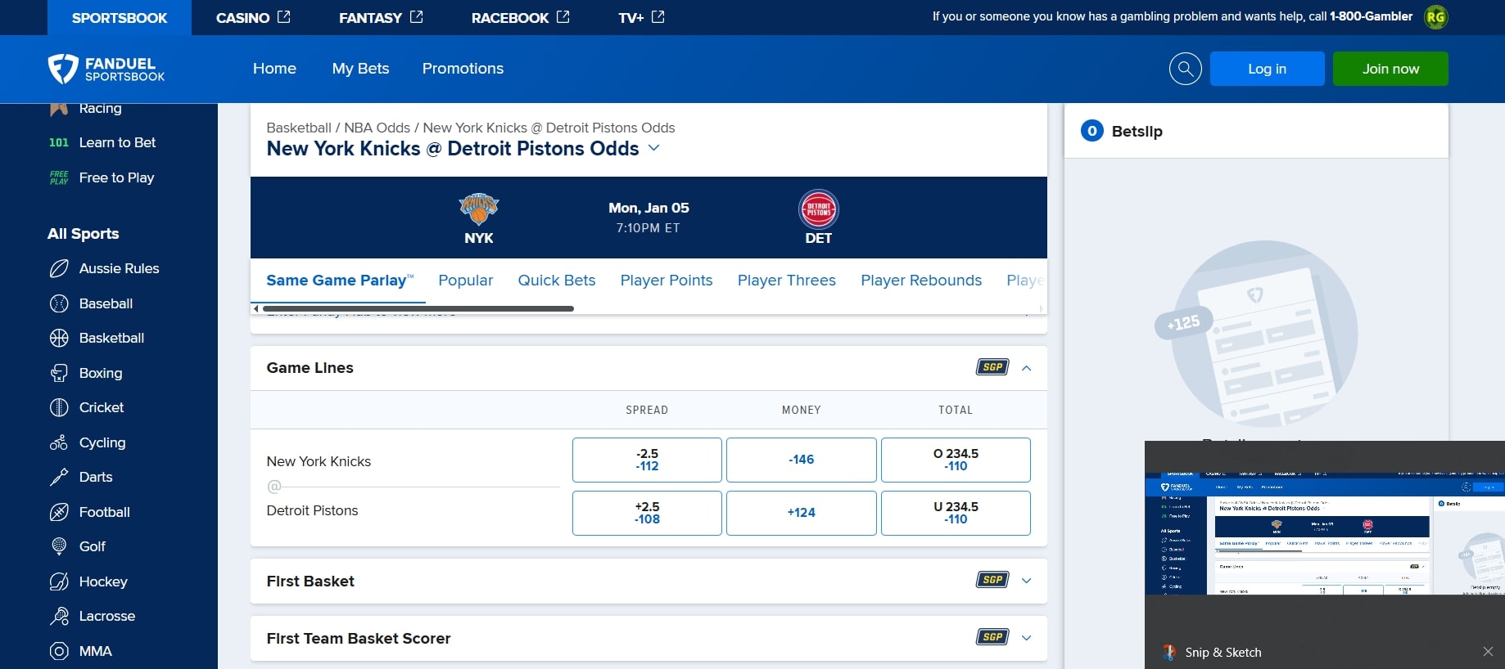Screen dimensions: 1505x669
Task: Open the Snip & Sketch screenshot thumbnail
Action: click(x=1325, y=533)
